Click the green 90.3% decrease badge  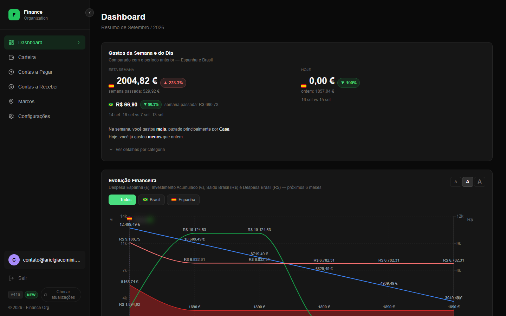151,105
